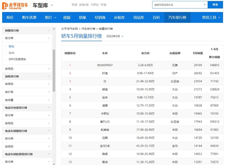Open the 经销商 nav item

click(100, 17)
